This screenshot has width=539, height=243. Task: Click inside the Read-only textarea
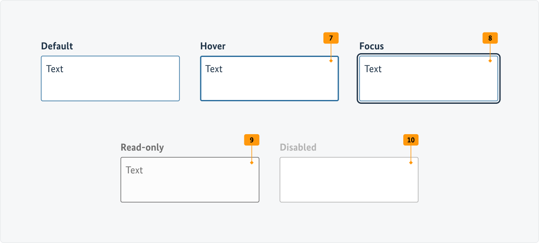coord(190,186)
